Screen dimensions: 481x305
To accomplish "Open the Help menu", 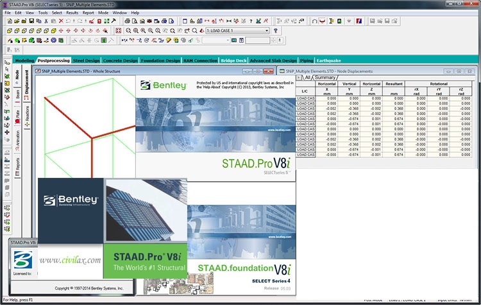I will click(135, 13).
